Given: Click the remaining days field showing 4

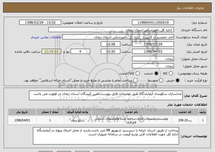Looking at the screenshot, I should click(80, 52).
